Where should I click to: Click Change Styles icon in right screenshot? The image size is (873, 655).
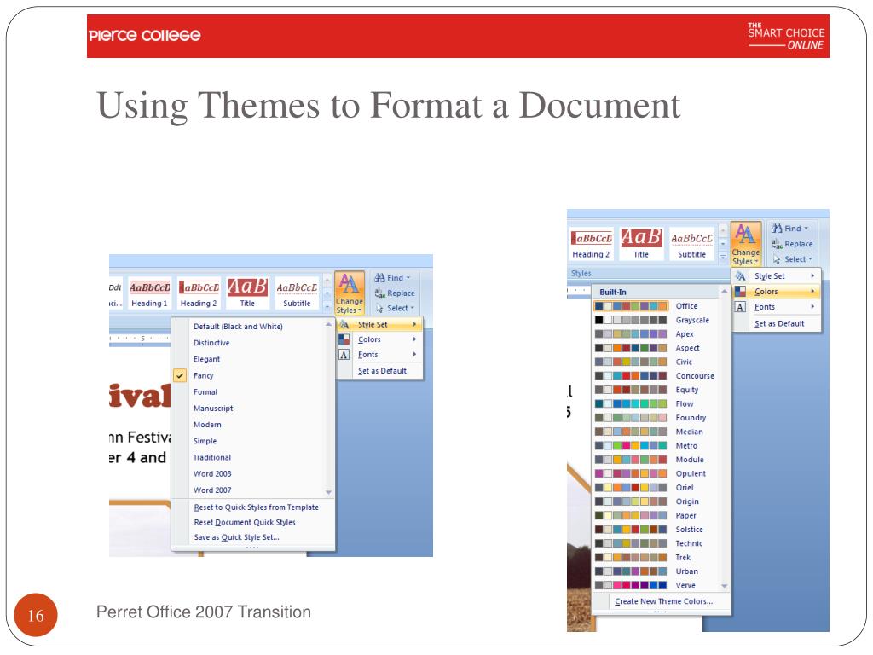745,243
